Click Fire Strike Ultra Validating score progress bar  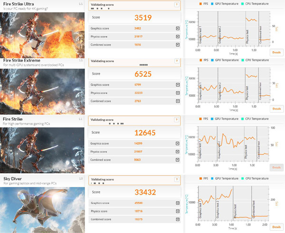134,9
